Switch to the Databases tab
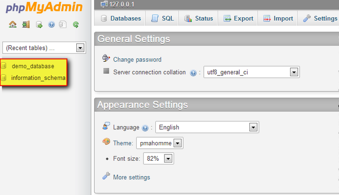The image size is (339, 195). [120, 19]
